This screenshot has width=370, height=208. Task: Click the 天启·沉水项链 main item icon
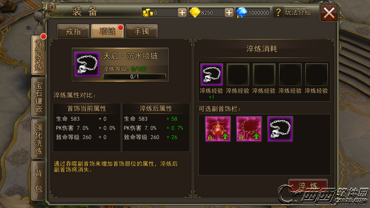[87, 64]
